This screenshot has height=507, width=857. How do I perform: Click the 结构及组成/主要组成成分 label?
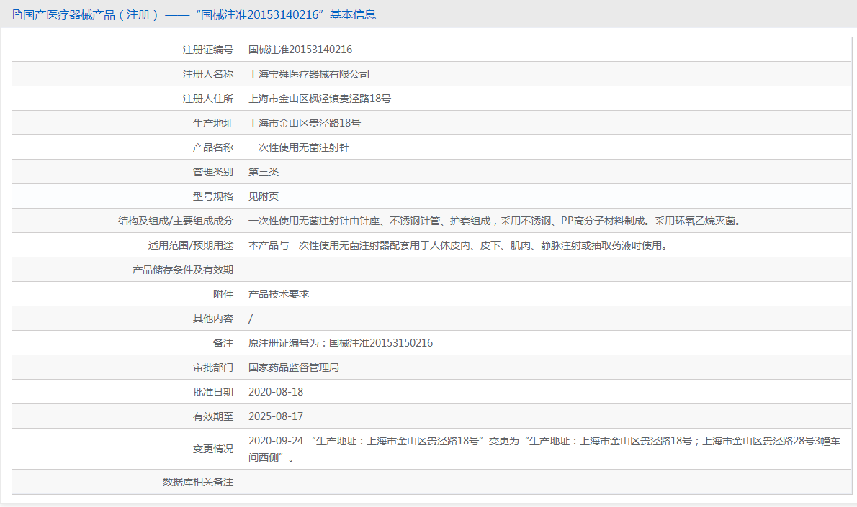176,221
